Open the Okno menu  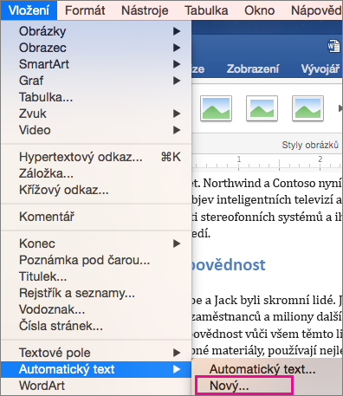259,10
